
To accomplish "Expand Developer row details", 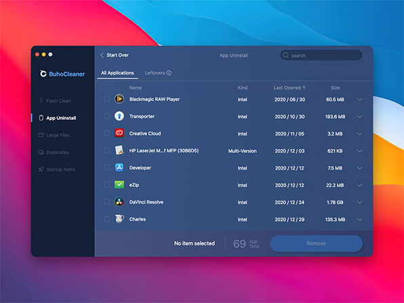I will [360, 168].
